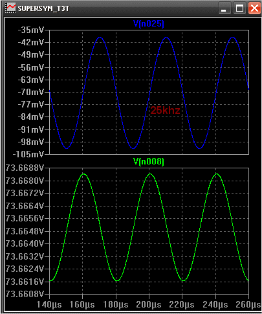
Task: Click the -42mV axis label
Action: pos(31,43)
